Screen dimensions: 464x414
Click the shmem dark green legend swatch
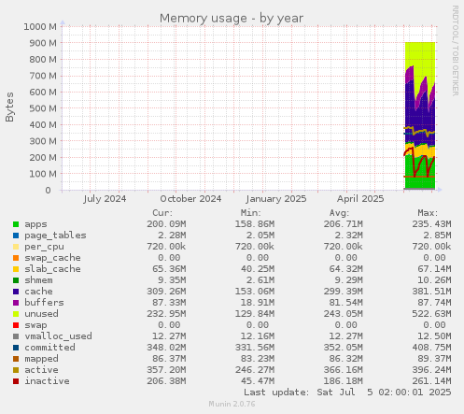(16, 280)
